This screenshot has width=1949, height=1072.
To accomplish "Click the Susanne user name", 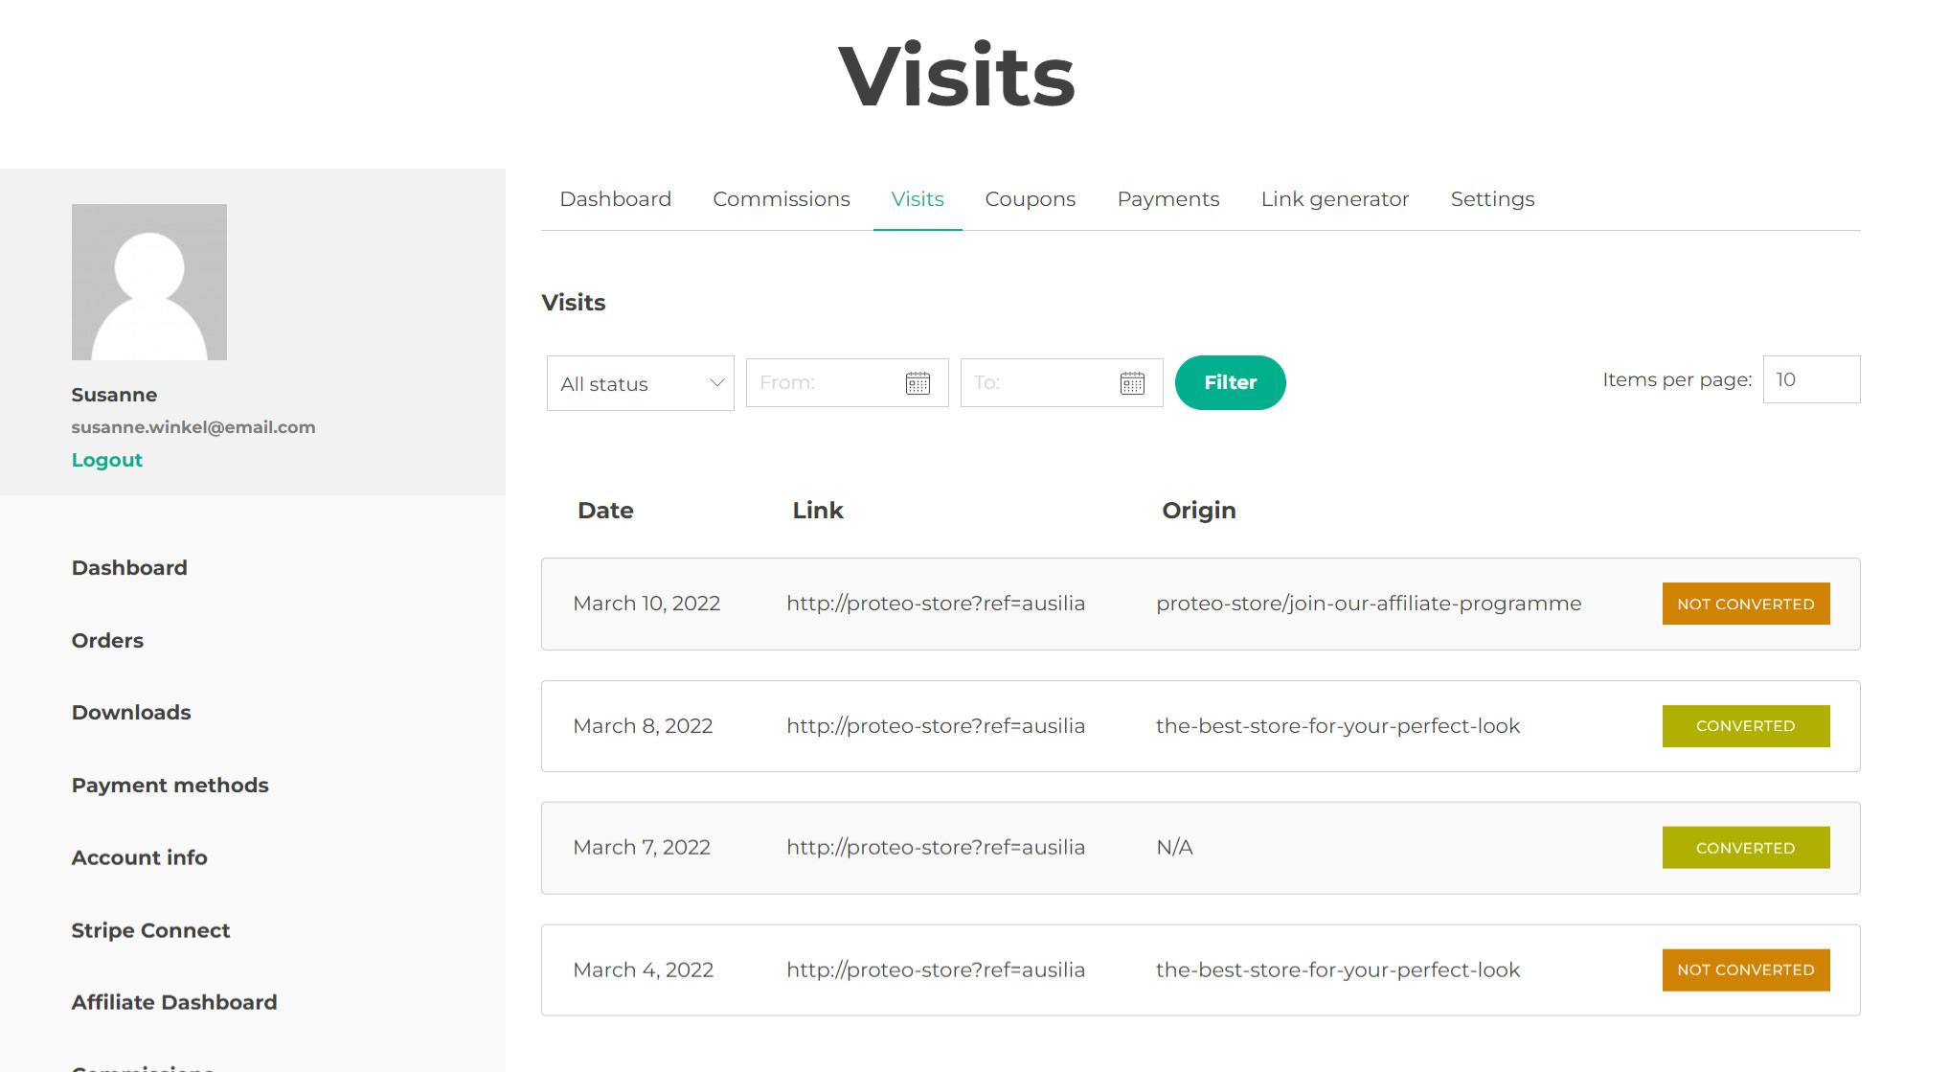I will tap(114, 395).
